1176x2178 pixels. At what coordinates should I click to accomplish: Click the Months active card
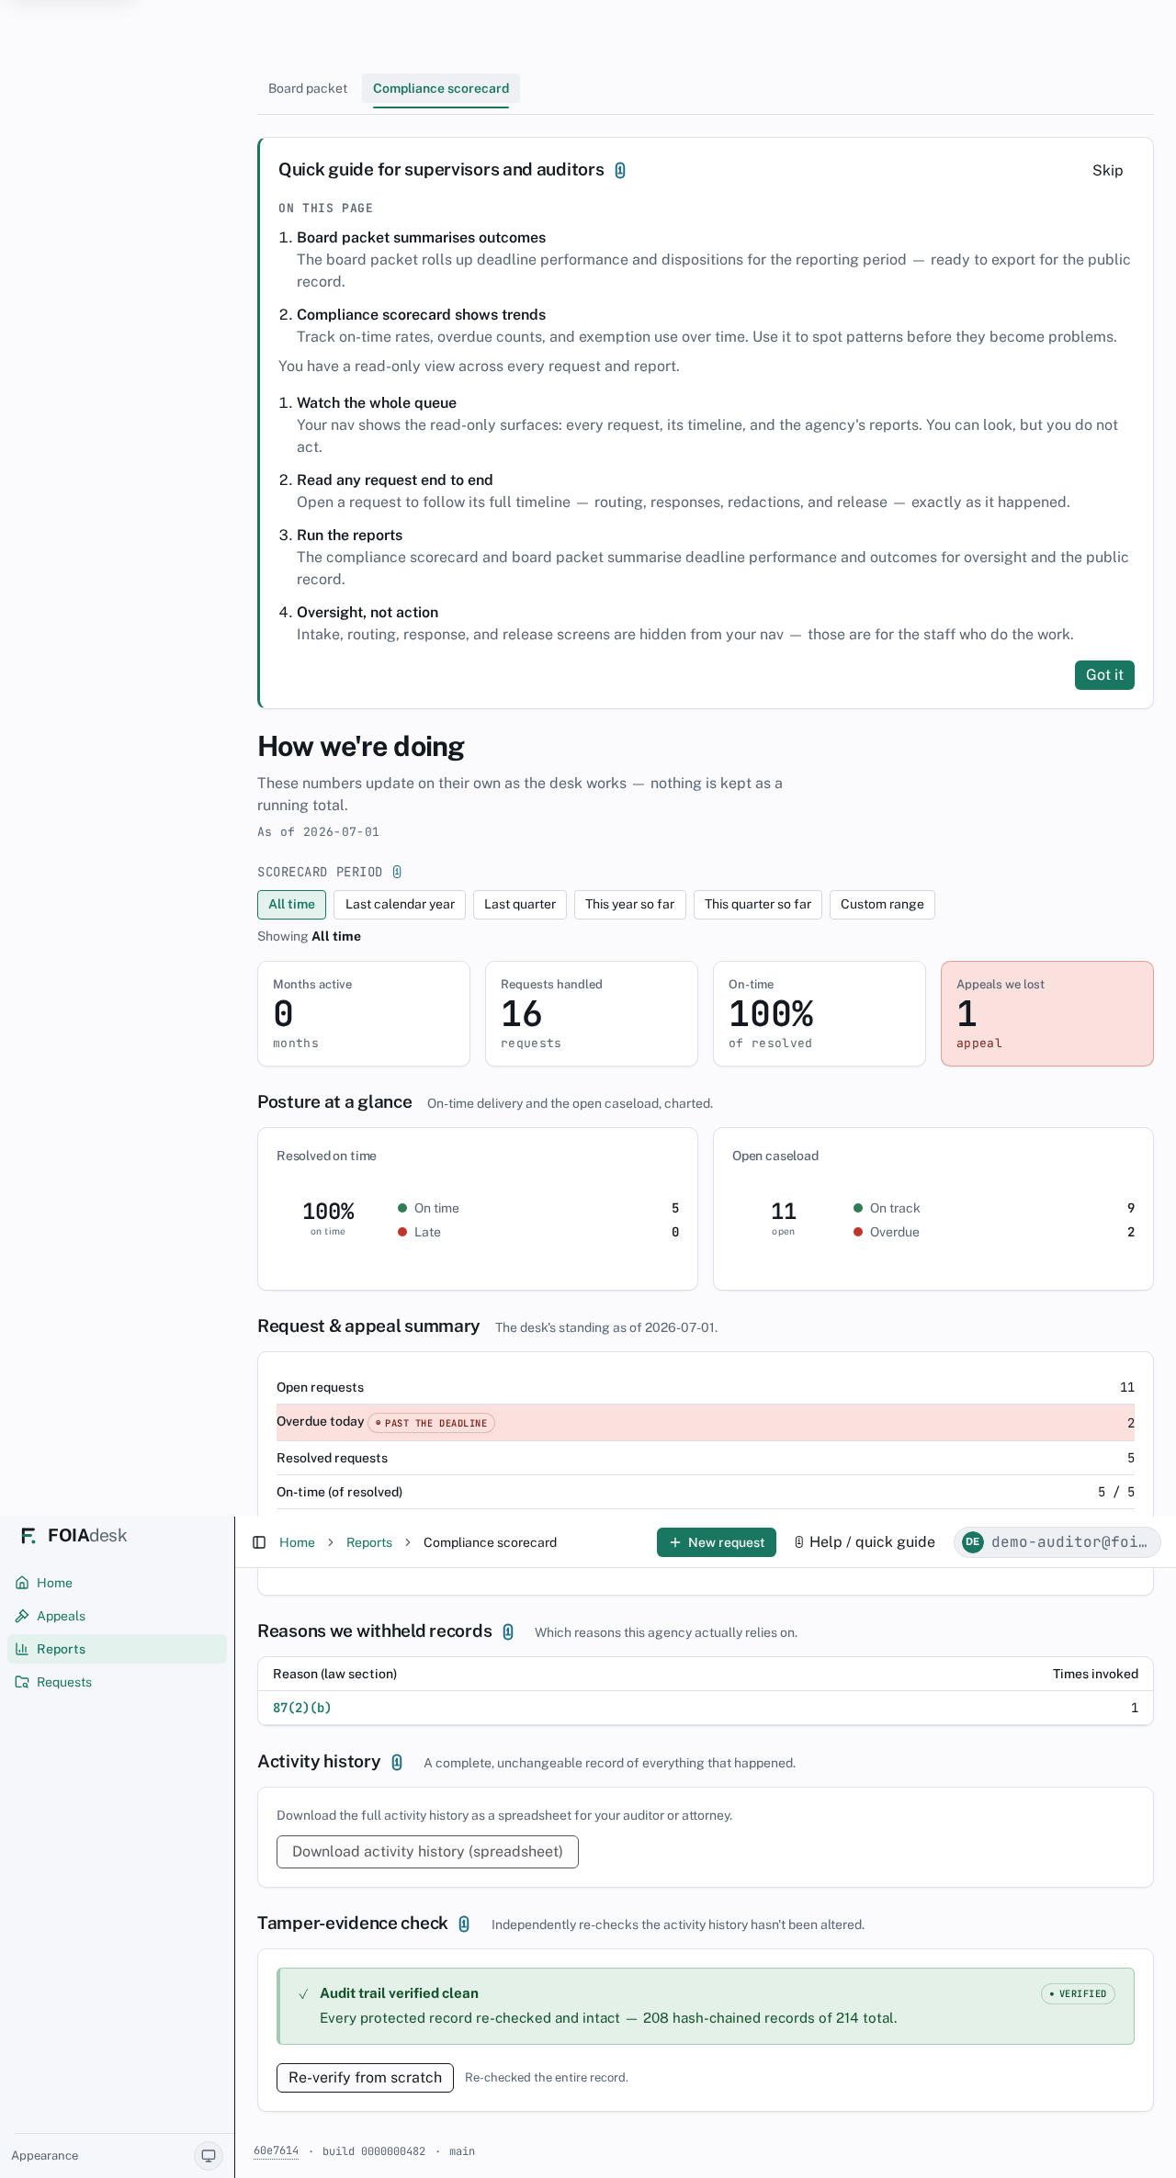click(x=364, y=1013)
